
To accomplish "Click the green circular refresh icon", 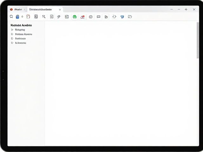I will (x=75, y=17).
